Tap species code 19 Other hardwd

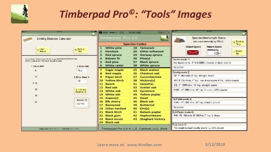click(115, 109)
